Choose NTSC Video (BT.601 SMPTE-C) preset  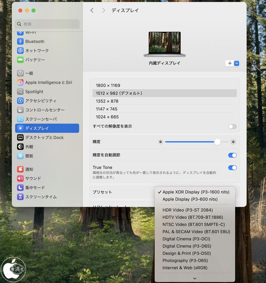click(195, 224)
